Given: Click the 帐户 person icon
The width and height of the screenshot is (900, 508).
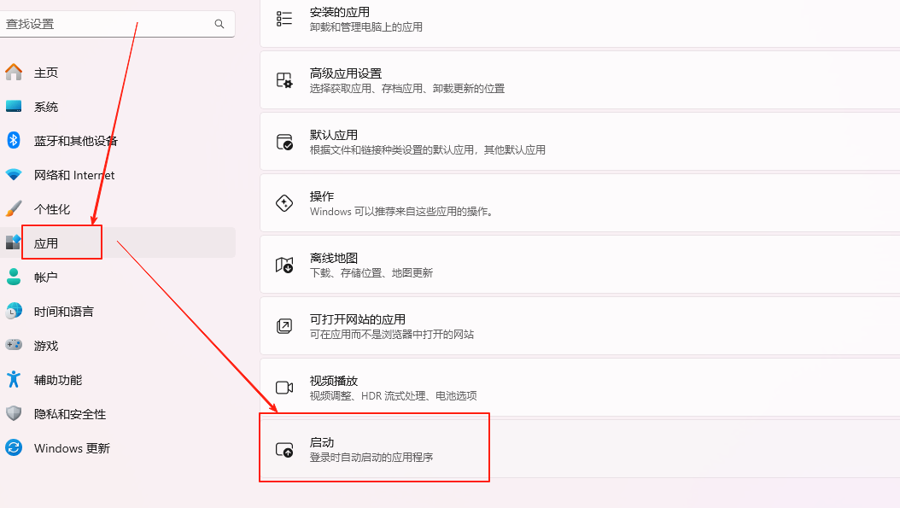Looking at the screenshot, I should (14, 277).
